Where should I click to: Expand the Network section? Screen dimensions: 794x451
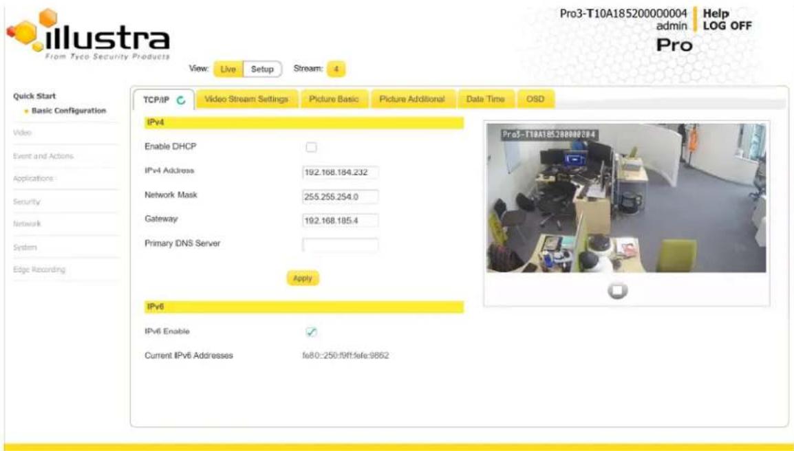tap(27, 223)
